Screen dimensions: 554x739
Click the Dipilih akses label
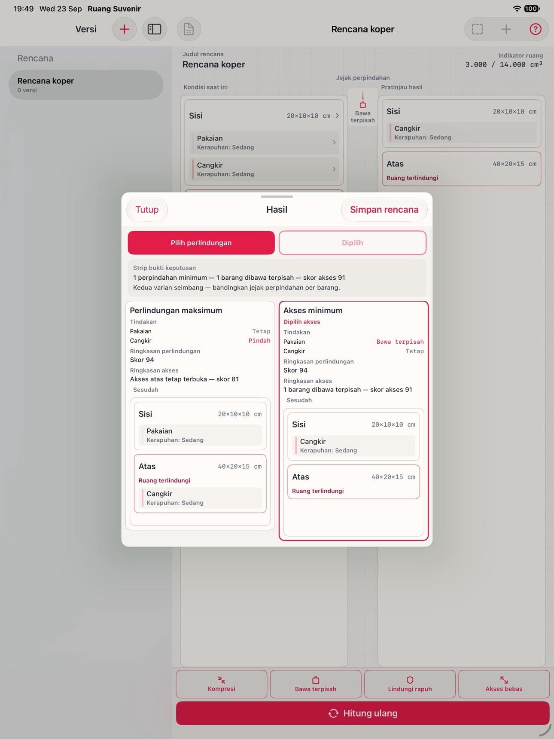[301, 322]
